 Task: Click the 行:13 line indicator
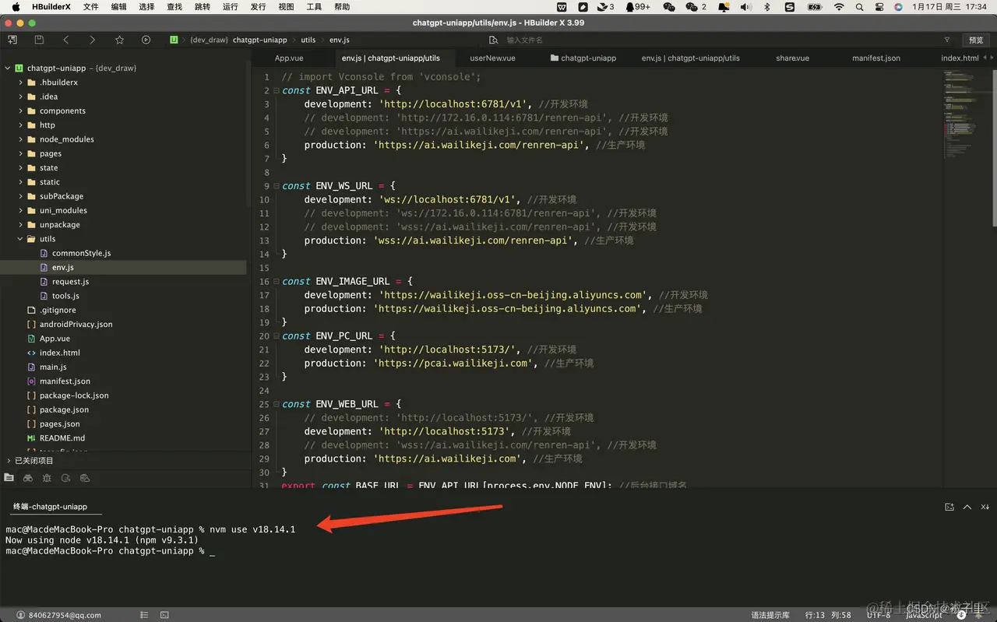click(x=814, y=615)
